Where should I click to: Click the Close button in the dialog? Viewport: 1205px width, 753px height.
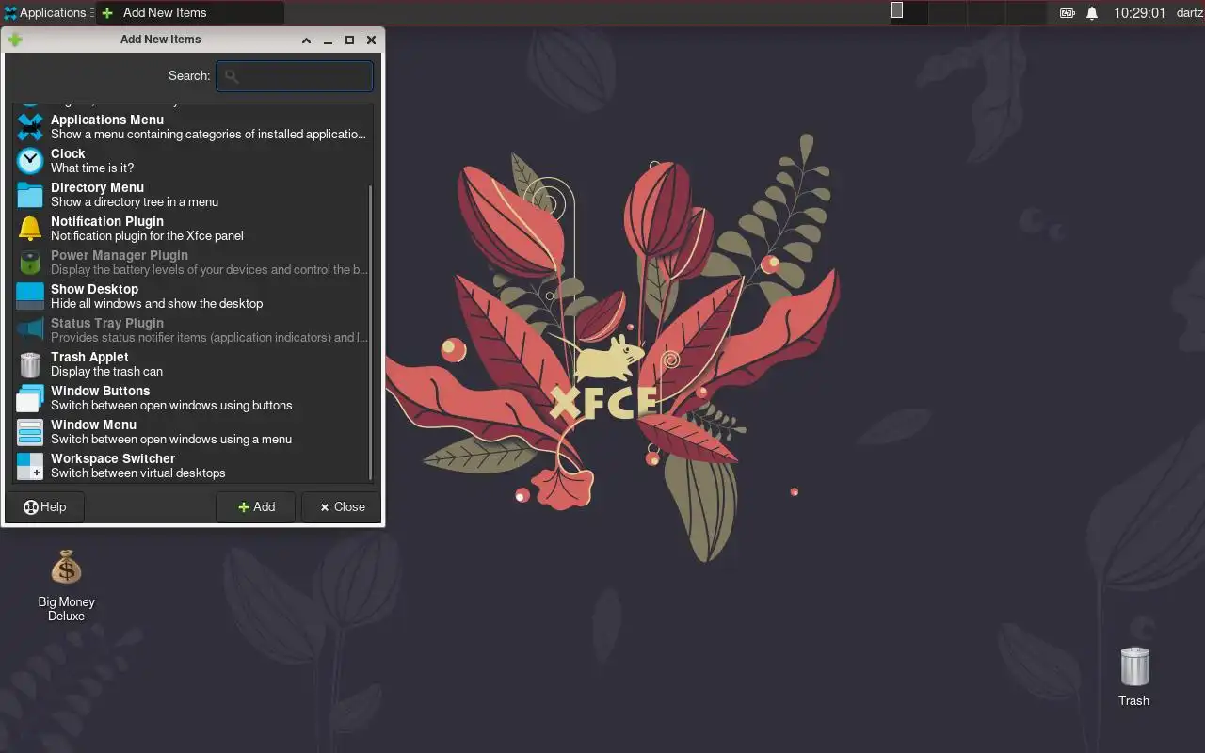tap(342, 506)
